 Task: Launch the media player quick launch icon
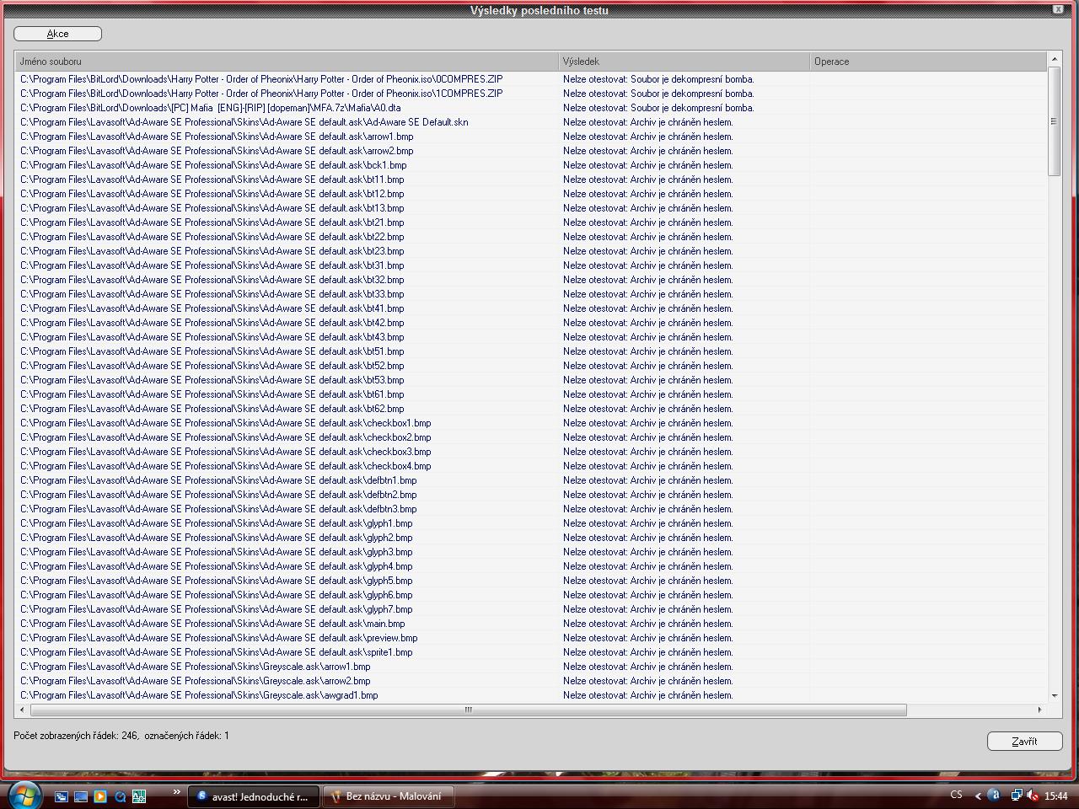(x=100, y=796)
